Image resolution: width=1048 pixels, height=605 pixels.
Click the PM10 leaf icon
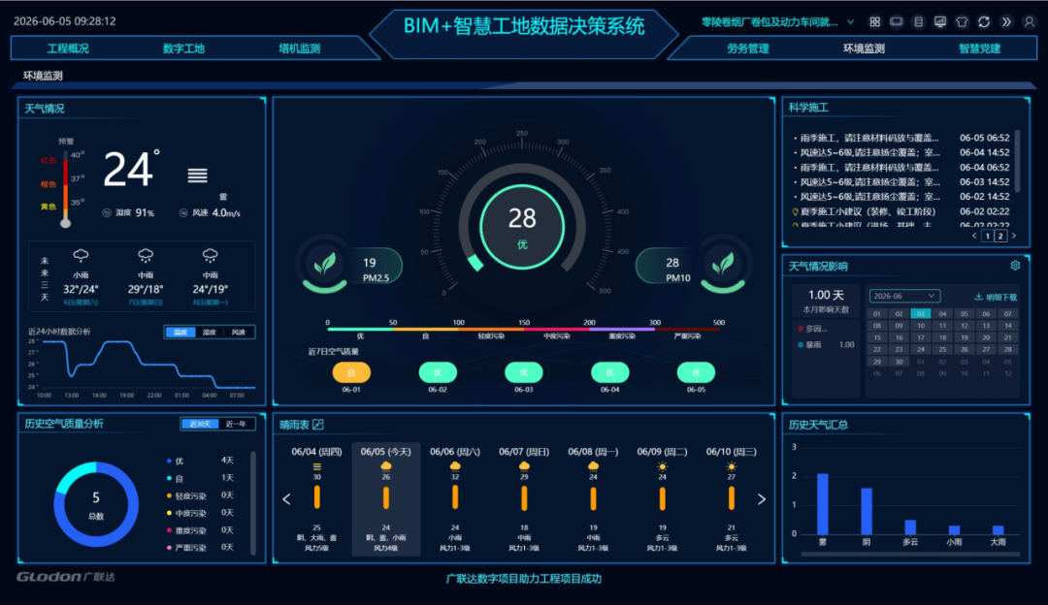tap(723, 265)
